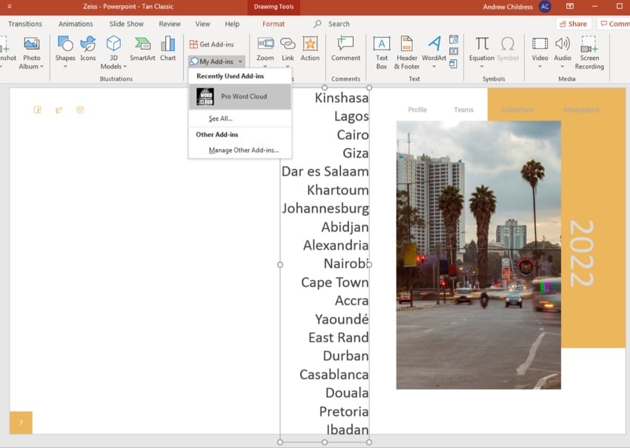Image resolution: width=630 pixels, height=448 pixels.
Task: Click Get Add-ins
Action: 212,44
